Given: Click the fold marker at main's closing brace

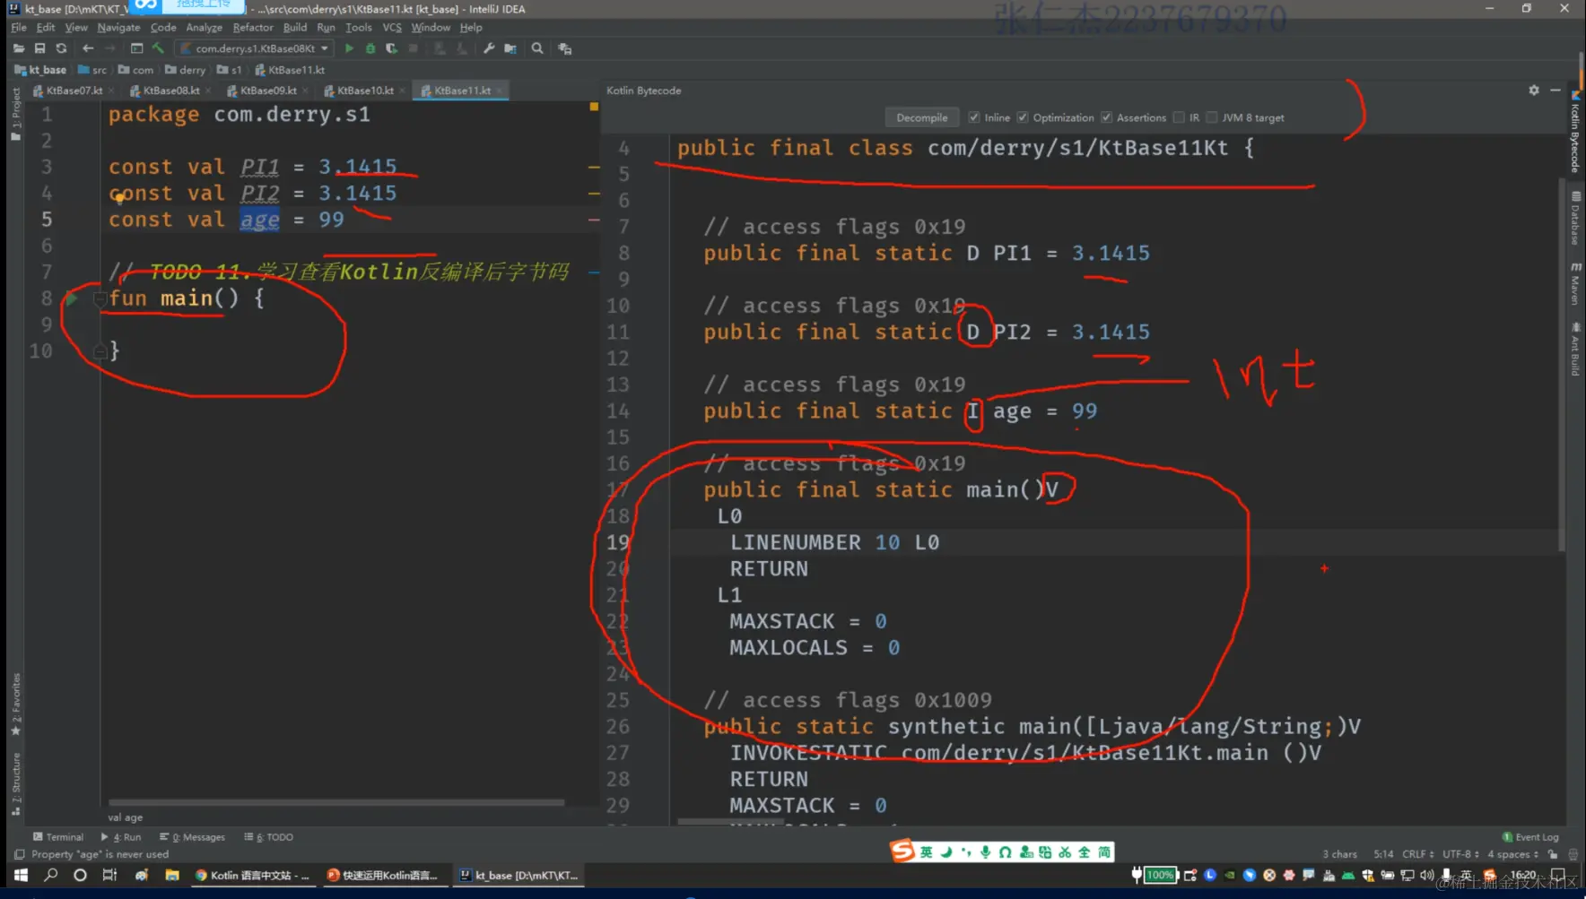Looking at the screenshot, I should (x=100, y=351).
